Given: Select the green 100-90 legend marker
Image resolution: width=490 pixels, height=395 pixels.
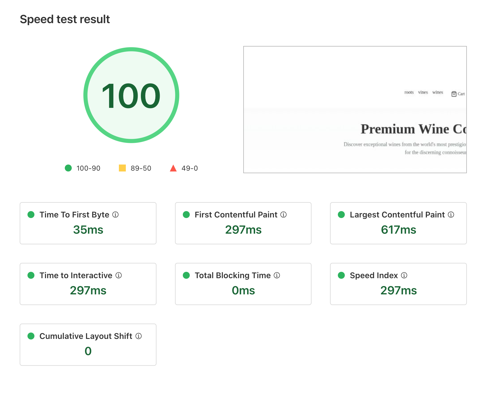Looking at the screenshot, I should tap(68, 168).
